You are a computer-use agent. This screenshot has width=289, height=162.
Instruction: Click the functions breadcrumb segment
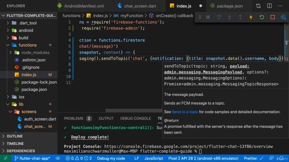point(71,16)
